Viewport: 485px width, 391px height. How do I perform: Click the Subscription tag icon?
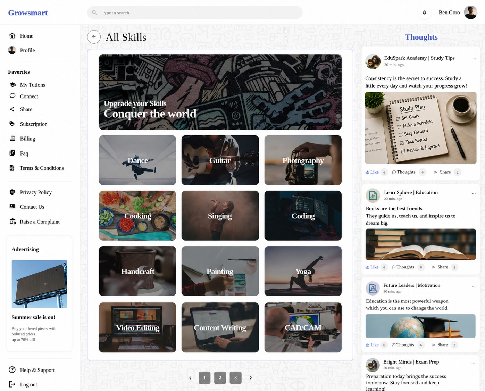[x=12, y=124]
